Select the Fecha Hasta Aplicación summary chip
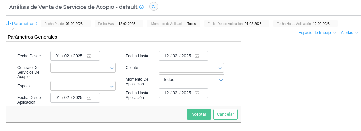This screenshot has width=361, height=131. 305,24
